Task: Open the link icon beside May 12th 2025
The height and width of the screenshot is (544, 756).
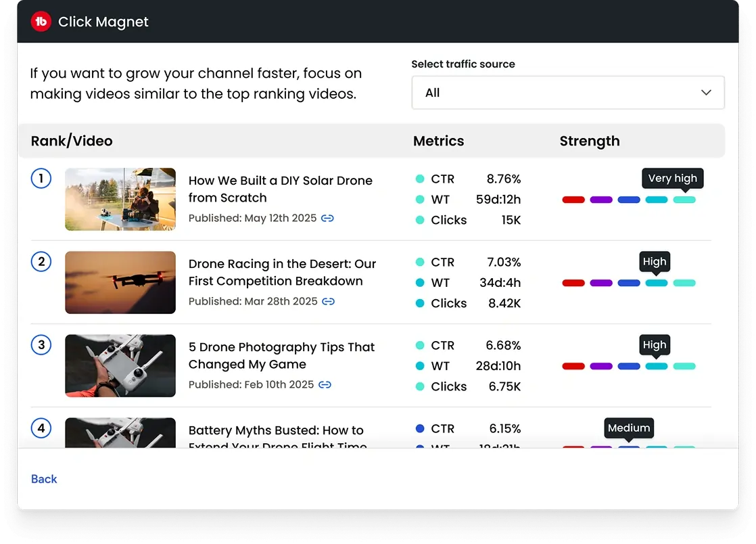Action: [x=327, y=218]
